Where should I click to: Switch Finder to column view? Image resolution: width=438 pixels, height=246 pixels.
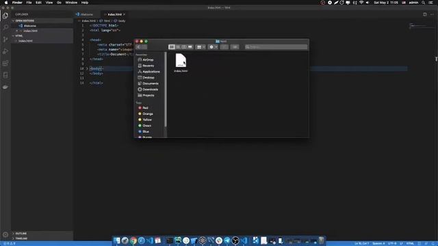pyautogui.click(x=184, y=47)
